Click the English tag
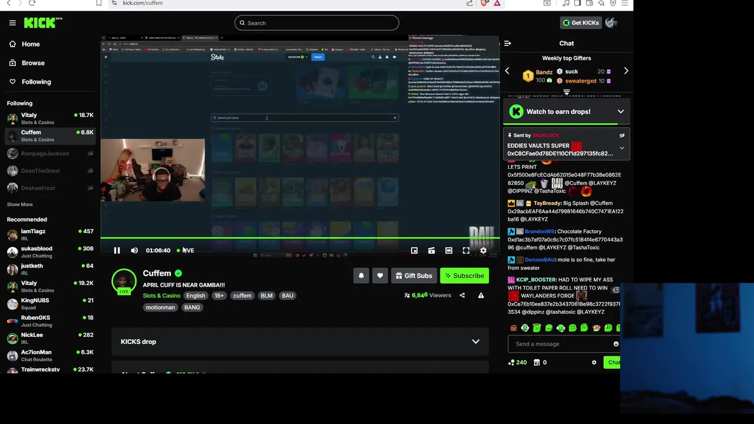This screenshot has height=424, width=754. pyautogui.click(x=196, y=296)
